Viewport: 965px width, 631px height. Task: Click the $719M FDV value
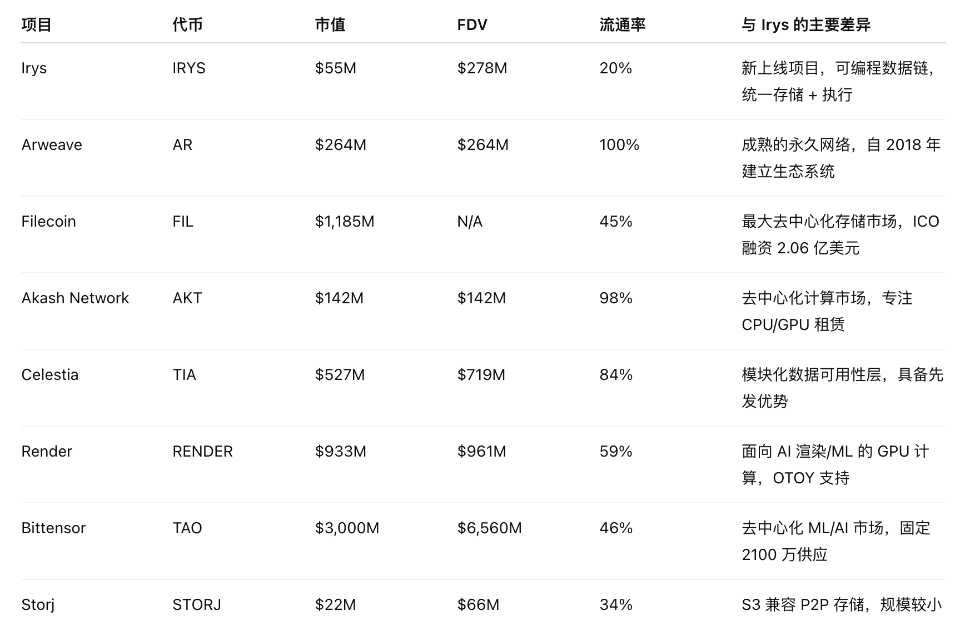point(481,375)
